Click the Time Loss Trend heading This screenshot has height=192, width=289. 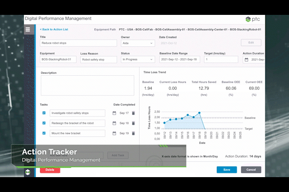point(155,72)
